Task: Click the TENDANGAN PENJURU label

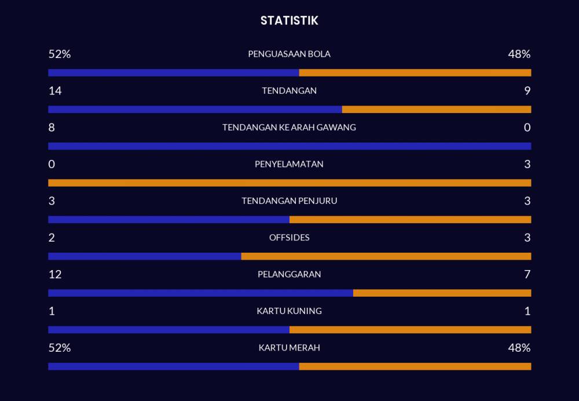Action: (289, 201)
